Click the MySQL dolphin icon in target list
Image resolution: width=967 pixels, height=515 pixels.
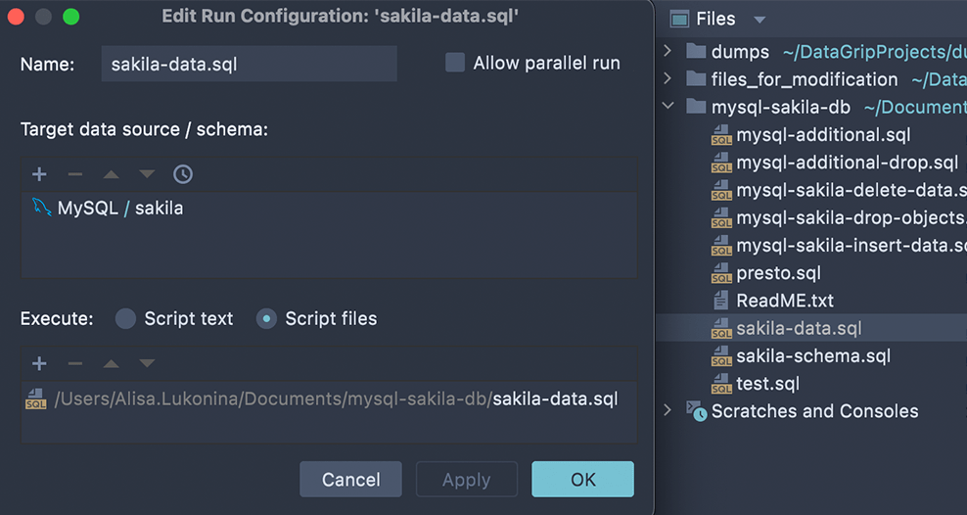click(41, 208)
